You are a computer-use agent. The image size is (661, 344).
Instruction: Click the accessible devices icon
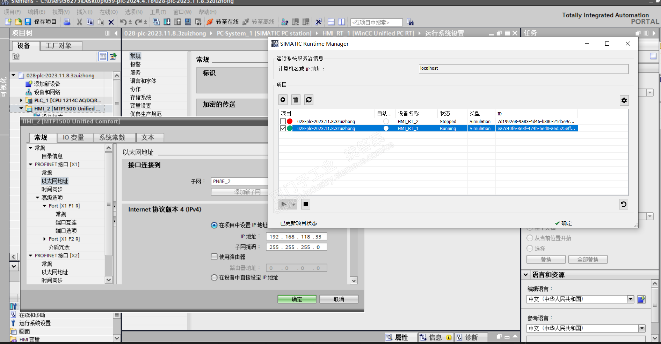click(x=285, y=22)
